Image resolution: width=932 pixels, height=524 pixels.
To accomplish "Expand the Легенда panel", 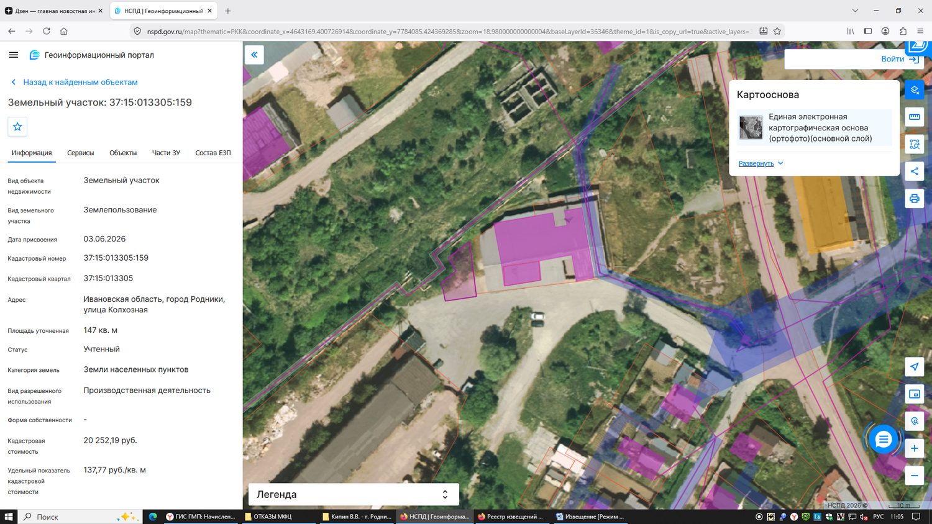I will 354,494.
